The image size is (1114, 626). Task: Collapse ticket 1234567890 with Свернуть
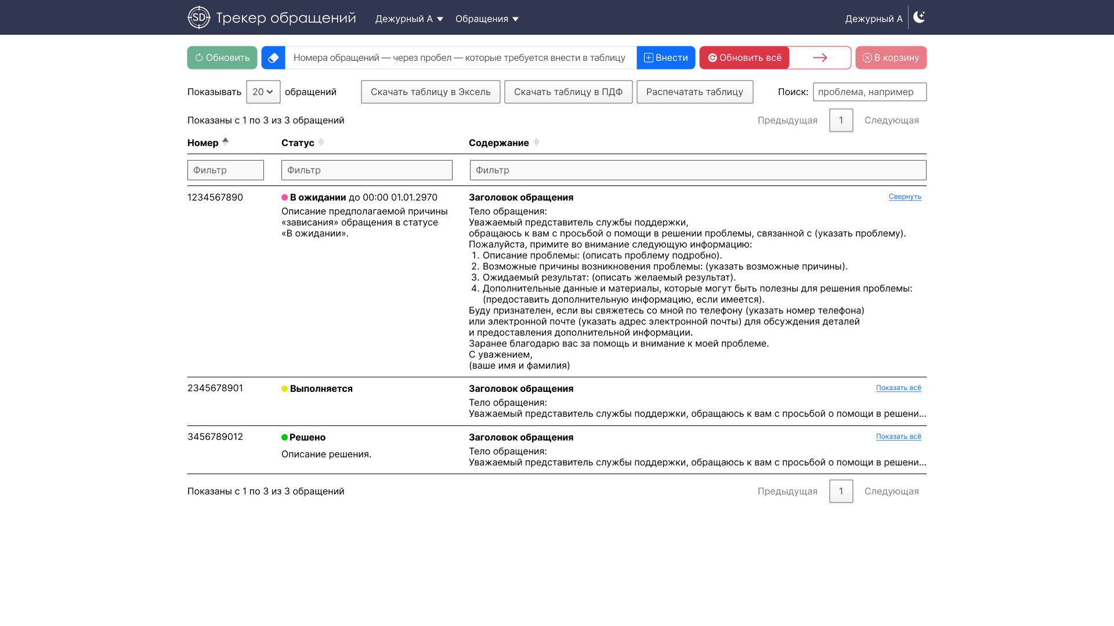coord(905,197)
